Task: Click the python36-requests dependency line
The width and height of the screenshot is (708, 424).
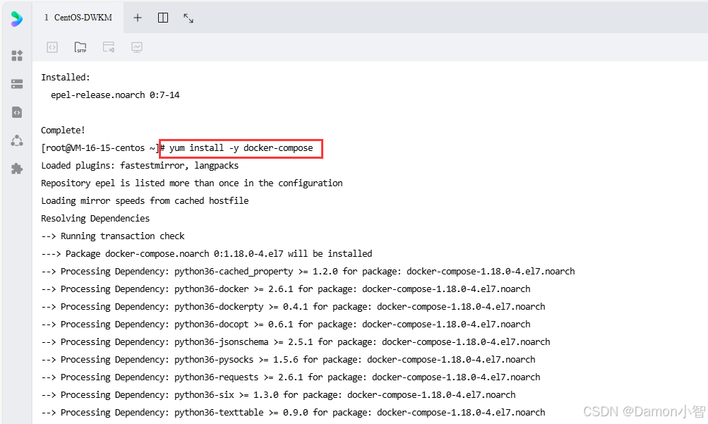Action: coord(290,377)
